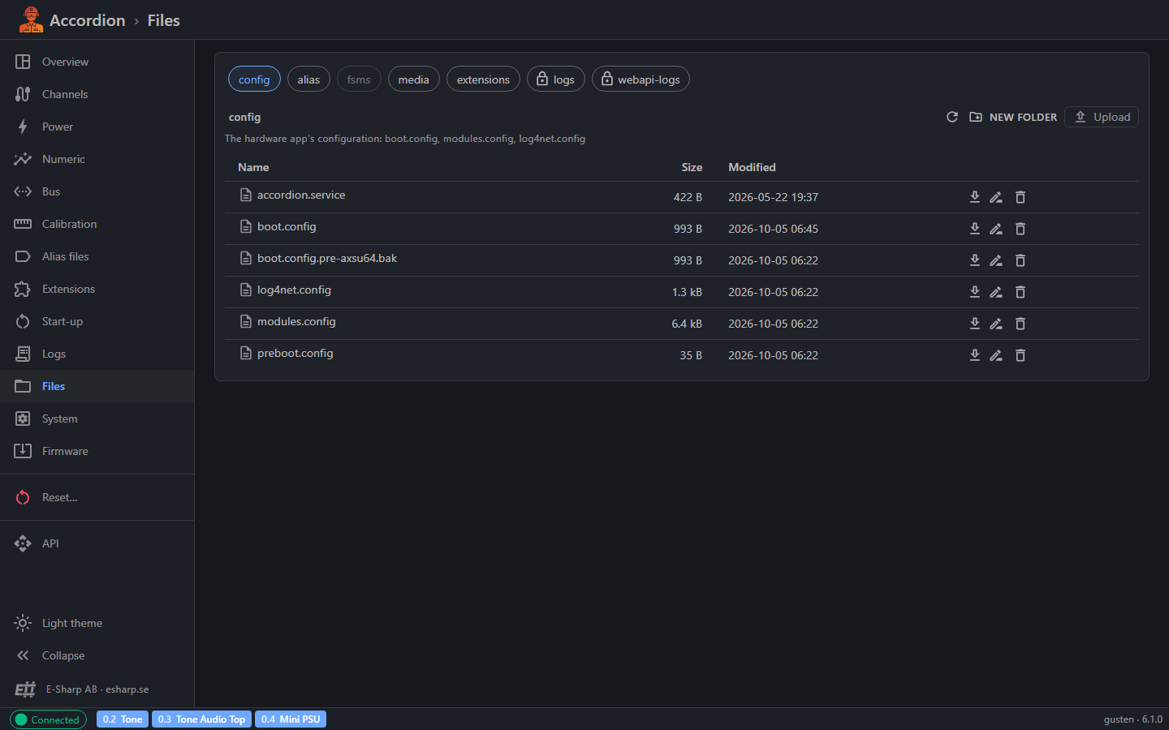1169x730 pixels.
Task: Download the modules.config file
Action: (975, 324)
